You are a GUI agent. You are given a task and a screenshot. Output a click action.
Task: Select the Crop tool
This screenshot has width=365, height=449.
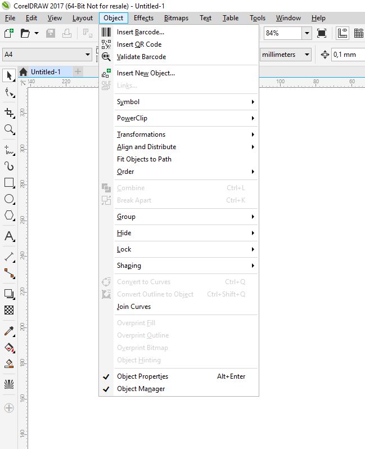pos(9,113)
